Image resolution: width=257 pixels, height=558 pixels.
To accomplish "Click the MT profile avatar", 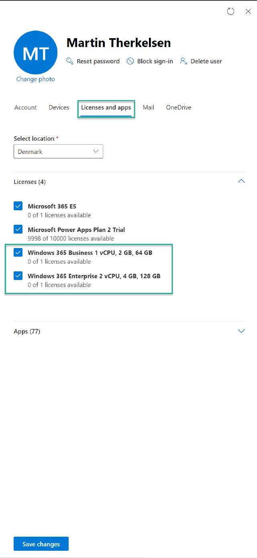I will pos(35,52).
